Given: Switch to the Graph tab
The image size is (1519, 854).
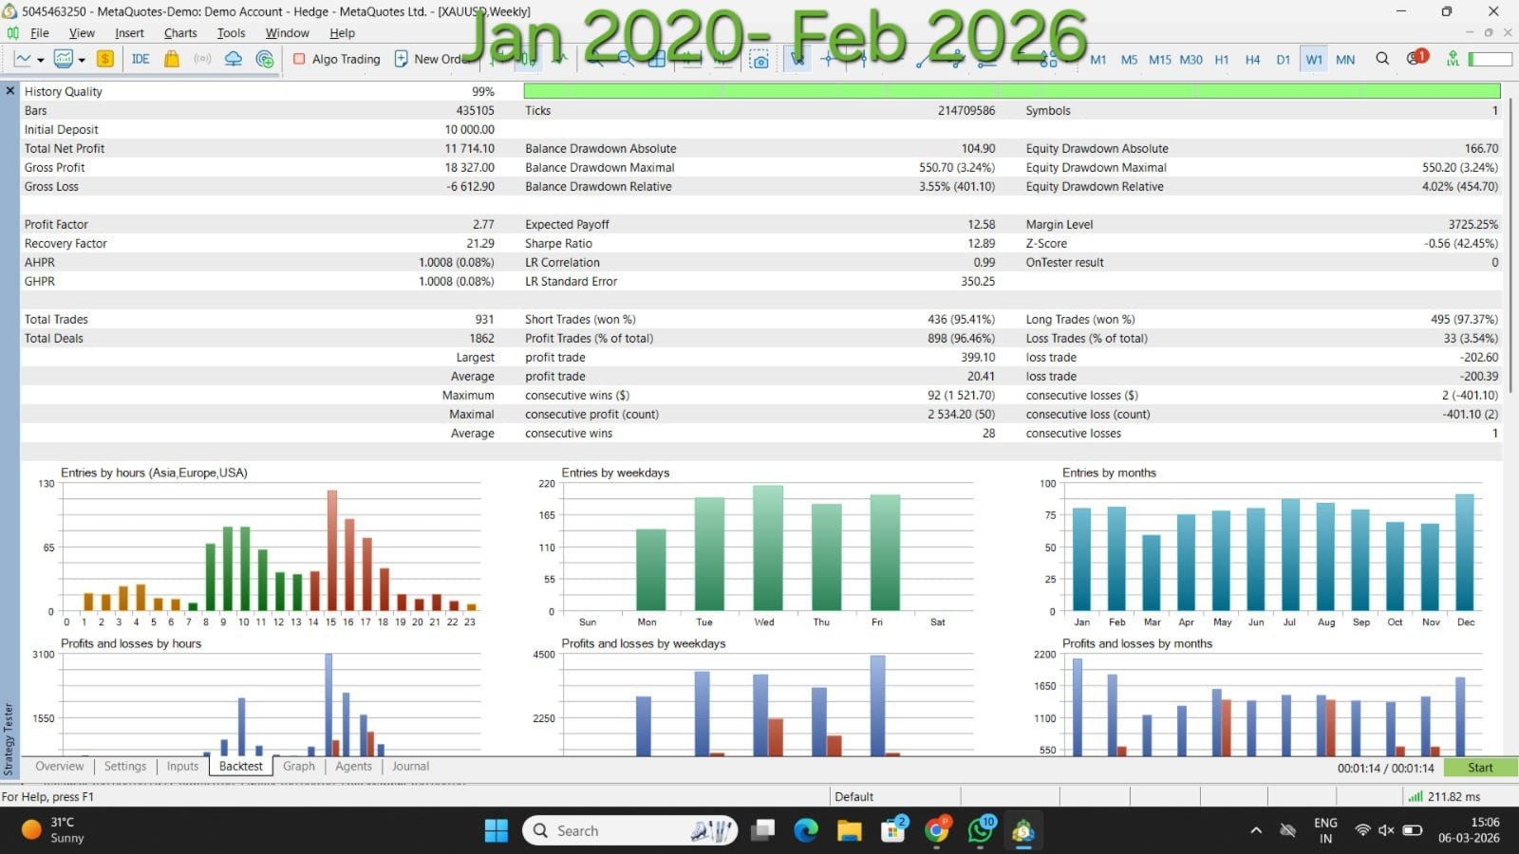Looking at the screenshot, I should pos(298,767).
